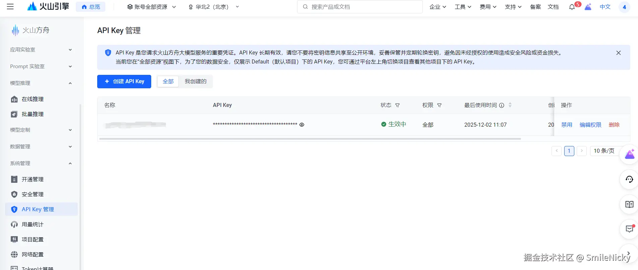638x270 pixels.
Task: Open the floating customer service headset button
Action: pos(629,179)
